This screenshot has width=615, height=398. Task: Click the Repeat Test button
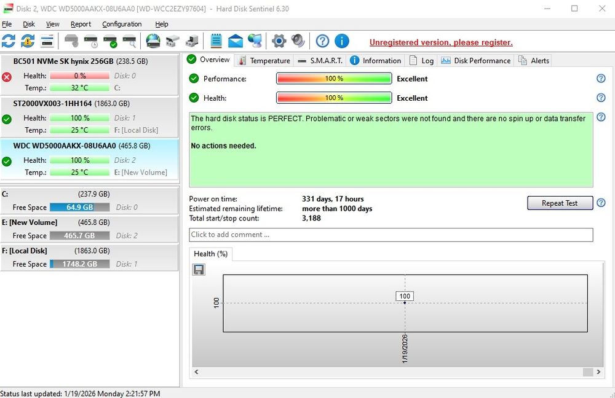pyautogui.click(x=560, y=203)
